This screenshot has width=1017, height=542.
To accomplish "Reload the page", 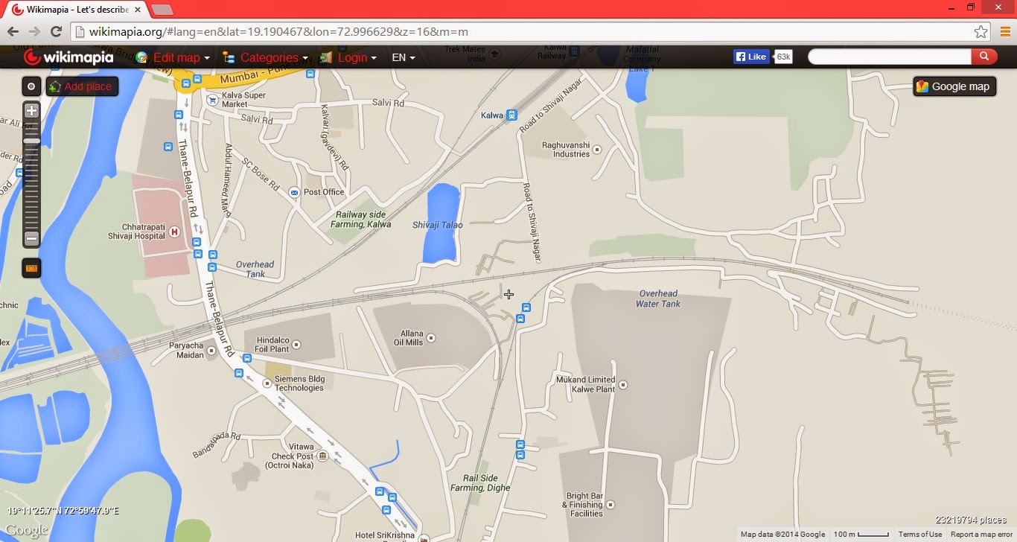I will [56, 31].
